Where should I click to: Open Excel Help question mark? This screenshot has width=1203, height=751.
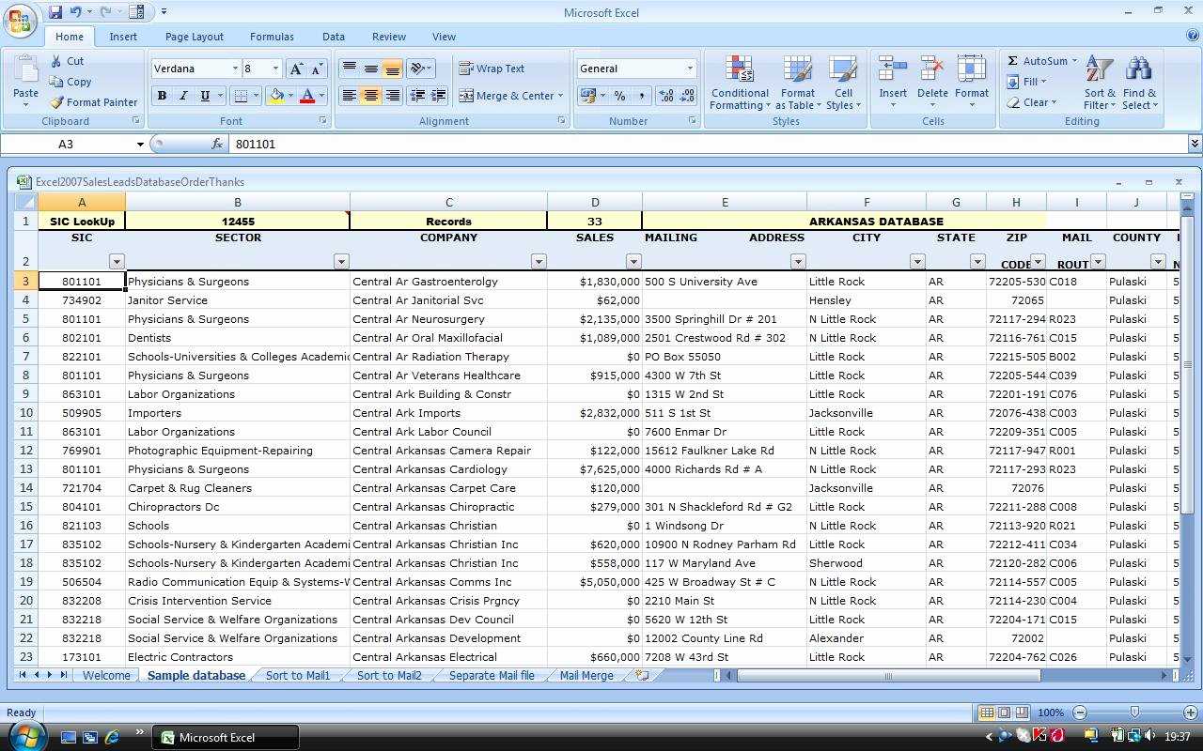tap(1193, 36)
